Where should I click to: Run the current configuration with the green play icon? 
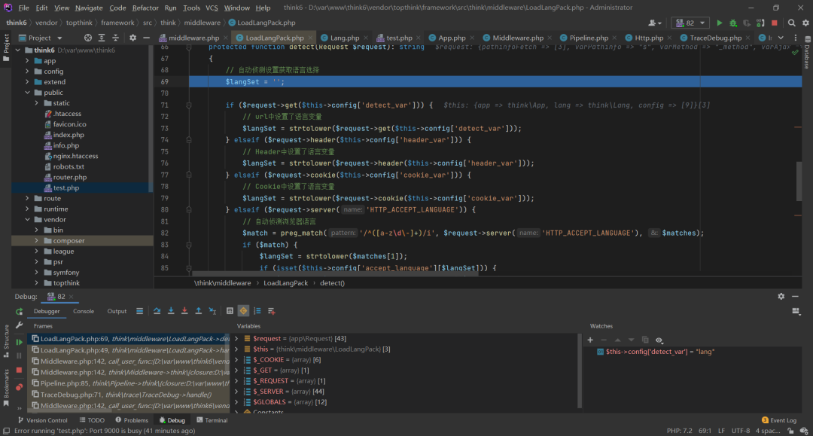coord(719,23)
